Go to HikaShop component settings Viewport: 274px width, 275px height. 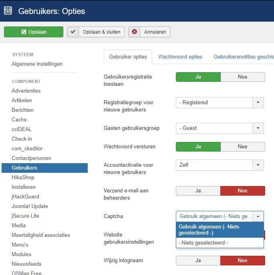tap(23, 177)
